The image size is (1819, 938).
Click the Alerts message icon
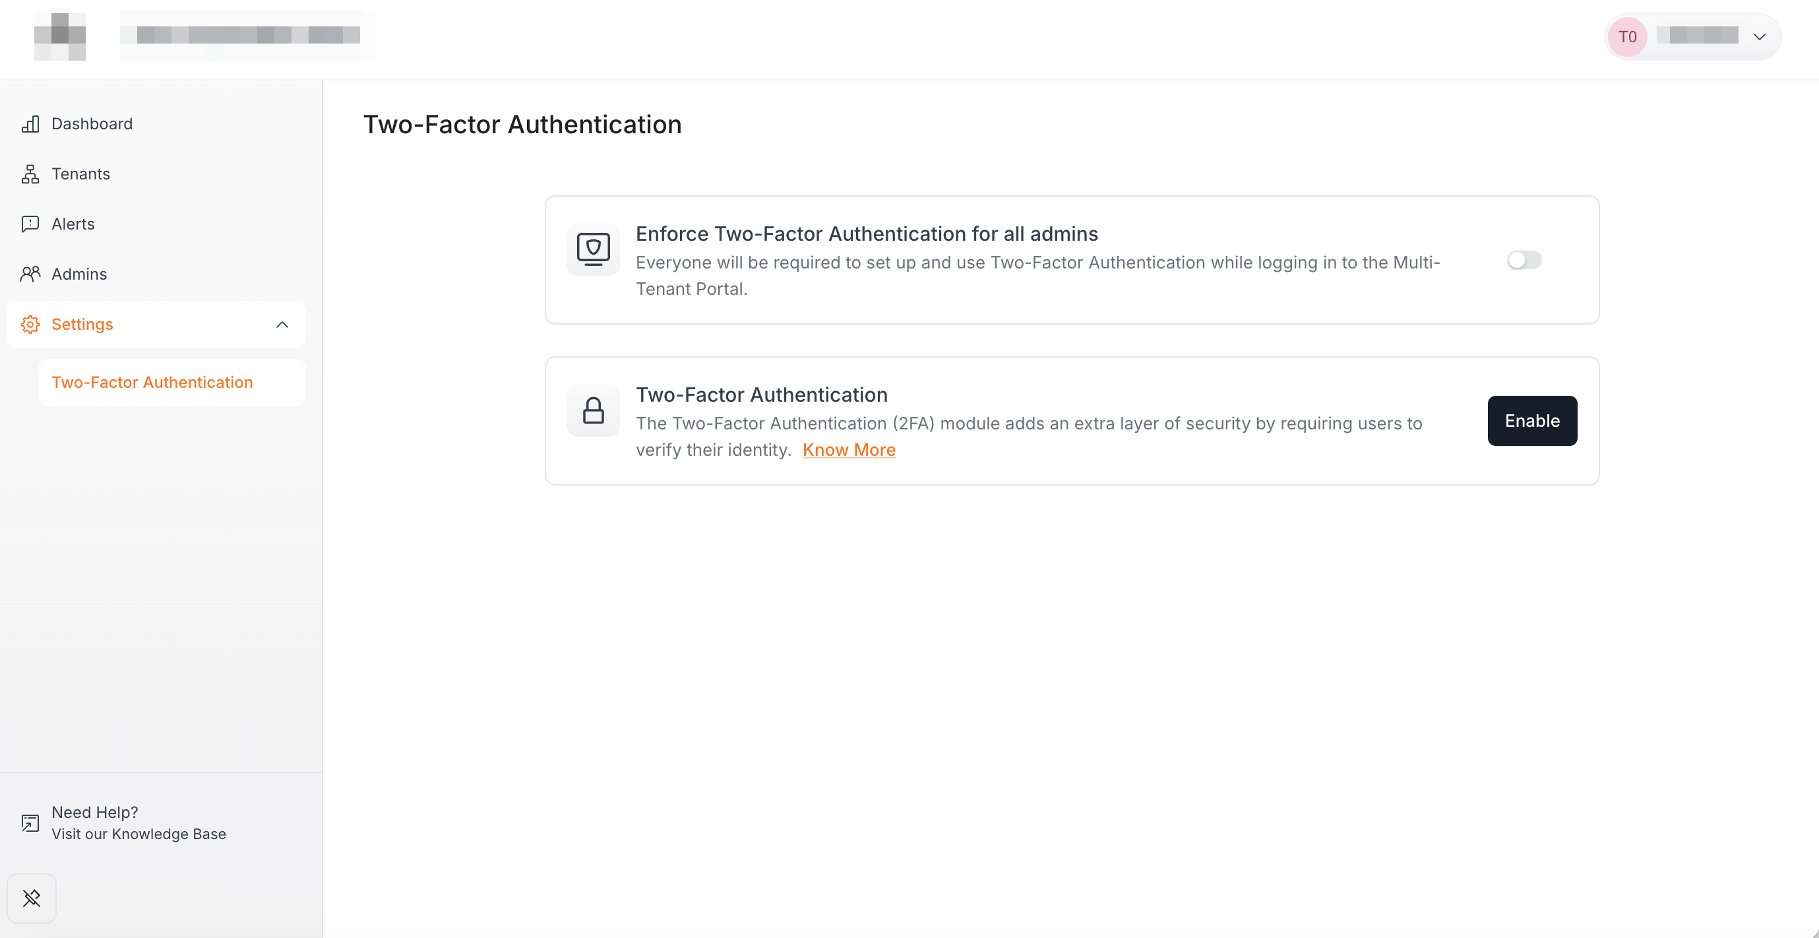[30, 224]
